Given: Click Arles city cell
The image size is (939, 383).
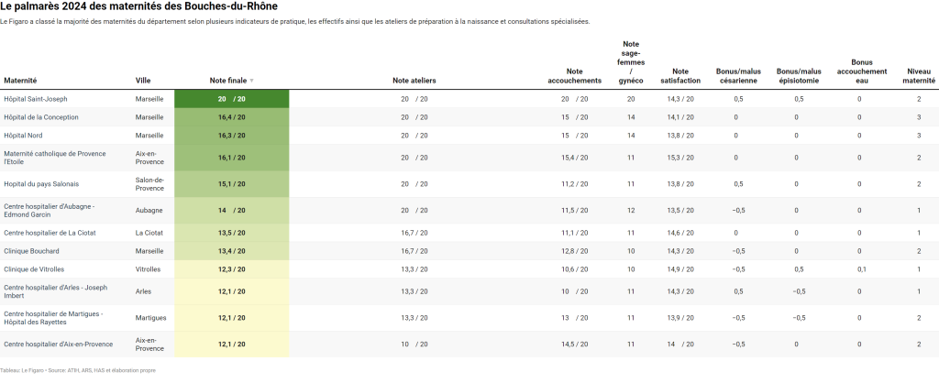Looking at the screenshot, I should [x=143, y=291].
